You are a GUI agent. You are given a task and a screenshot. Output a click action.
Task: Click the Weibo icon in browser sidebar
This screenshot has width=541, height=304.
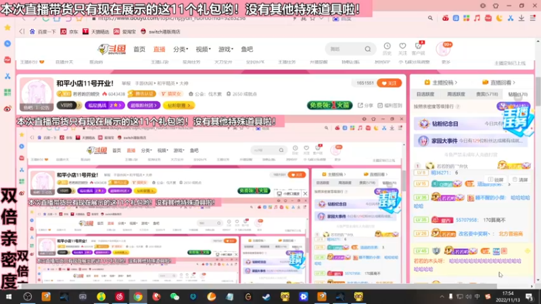pos(7,109)
